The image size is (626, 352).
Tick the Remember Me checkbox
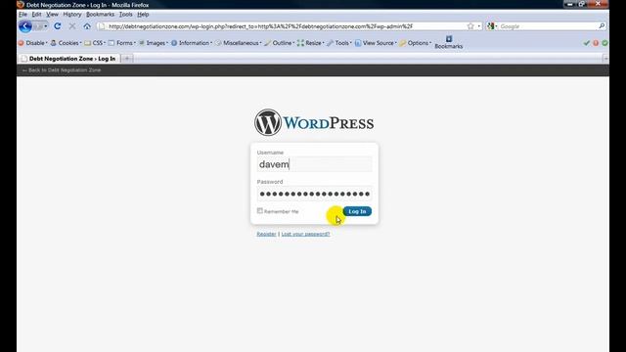tap(260, 211)
